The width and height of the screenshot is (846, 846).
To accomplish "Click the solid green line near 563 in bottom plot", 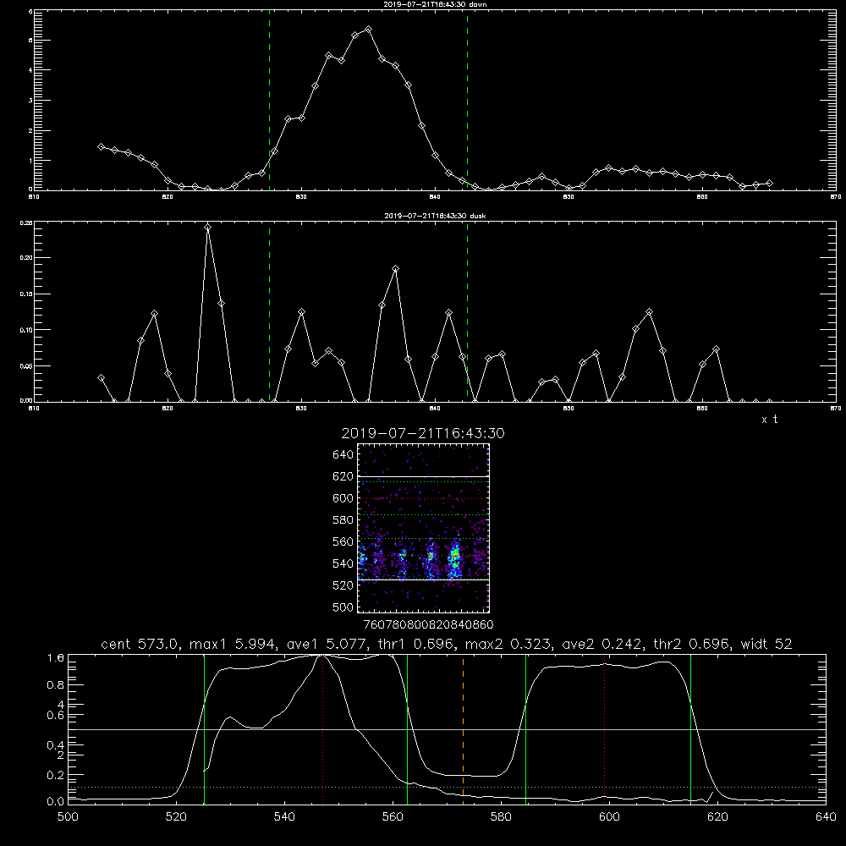I will coord(408,729).
